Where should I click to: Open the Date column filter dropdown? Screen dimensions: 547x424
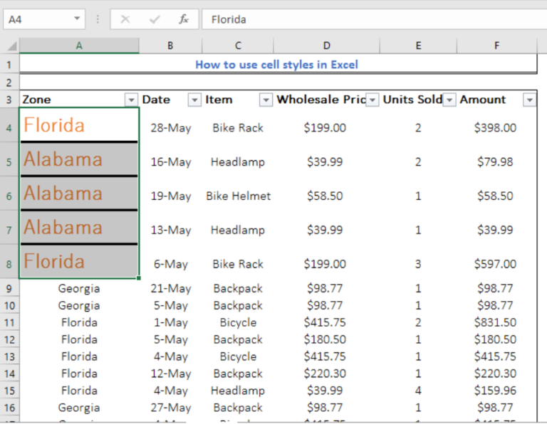pyautogui.click(x=194, y=100)
